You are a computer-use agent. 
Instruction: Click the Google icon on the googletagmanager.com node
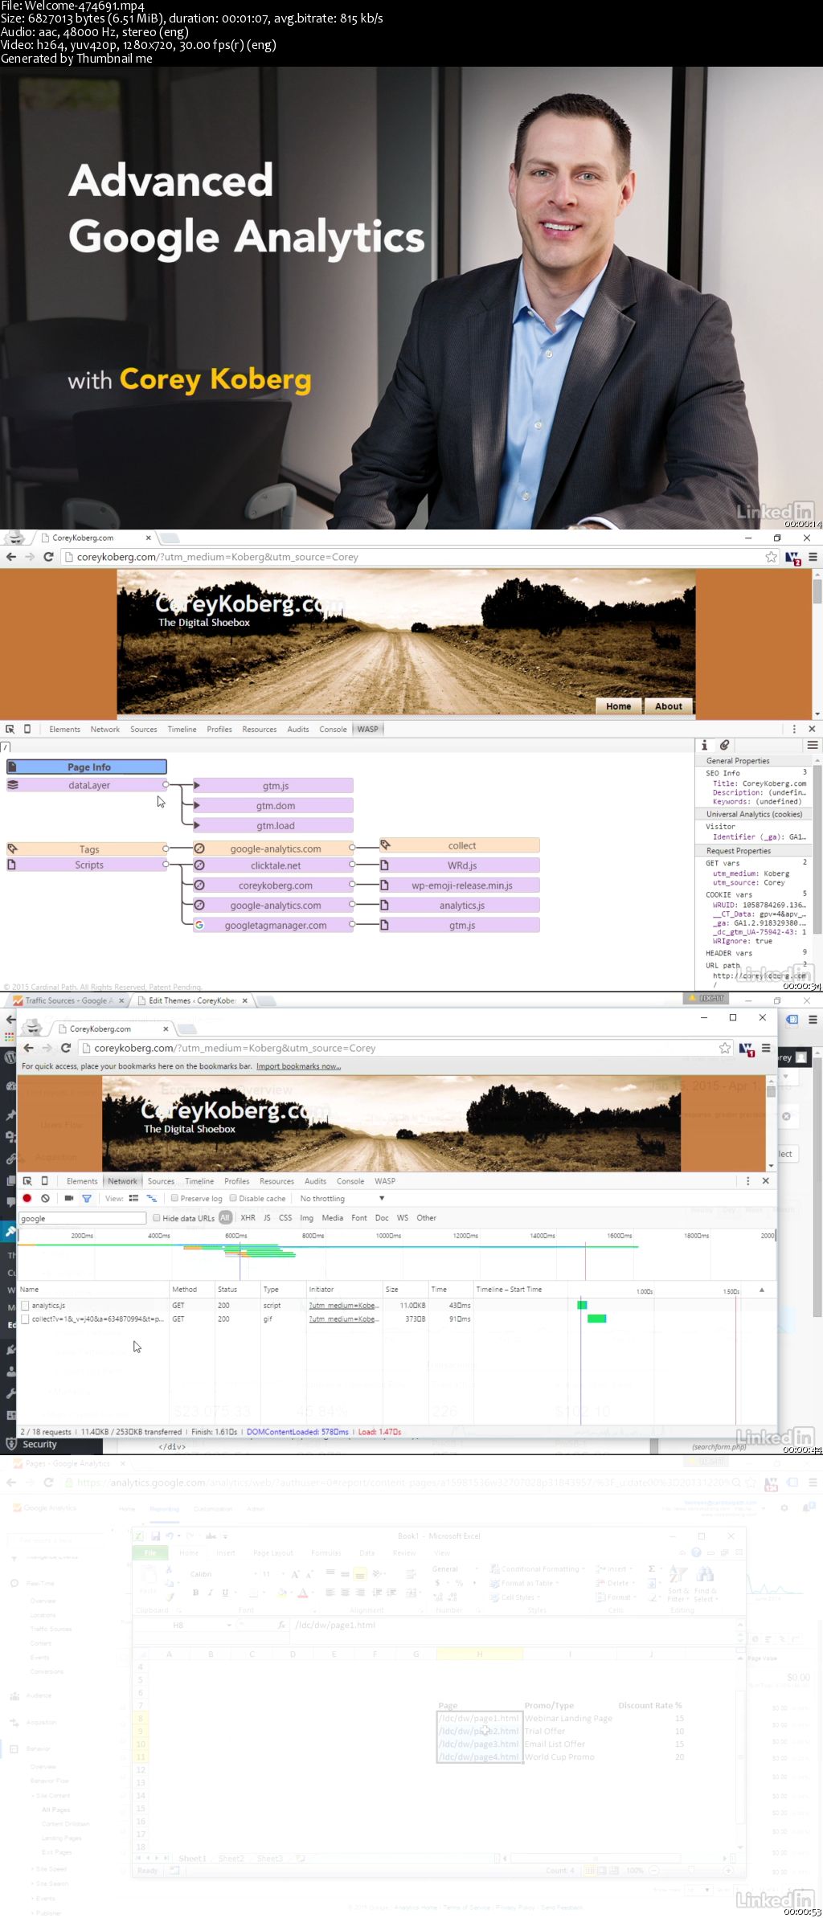click(199, 925)
